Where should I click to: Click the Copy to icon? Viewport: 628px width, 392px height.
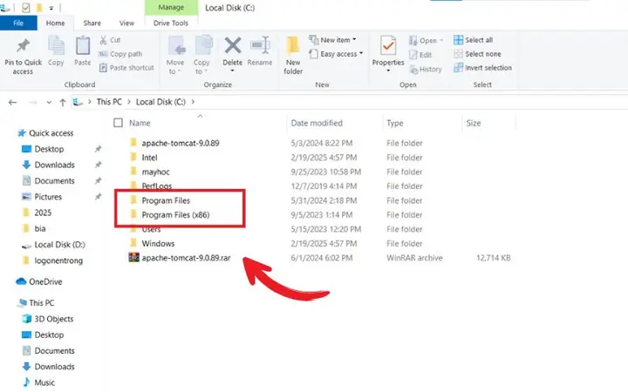point(203,46)
